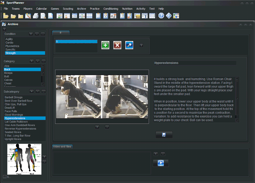This screenshot has height=183, width=255.
Task: Click the blue magnifier search button
Action: click(129, 45)
